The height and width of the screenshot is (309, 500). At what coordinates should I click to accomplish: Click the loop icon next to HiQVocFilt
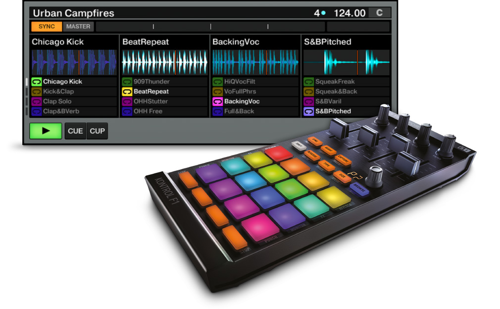click(x=217, y=82)
